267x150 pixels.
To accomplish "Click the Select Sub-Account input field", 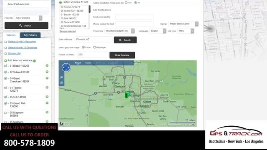I will pyautogui.click(x=26, y=11).
